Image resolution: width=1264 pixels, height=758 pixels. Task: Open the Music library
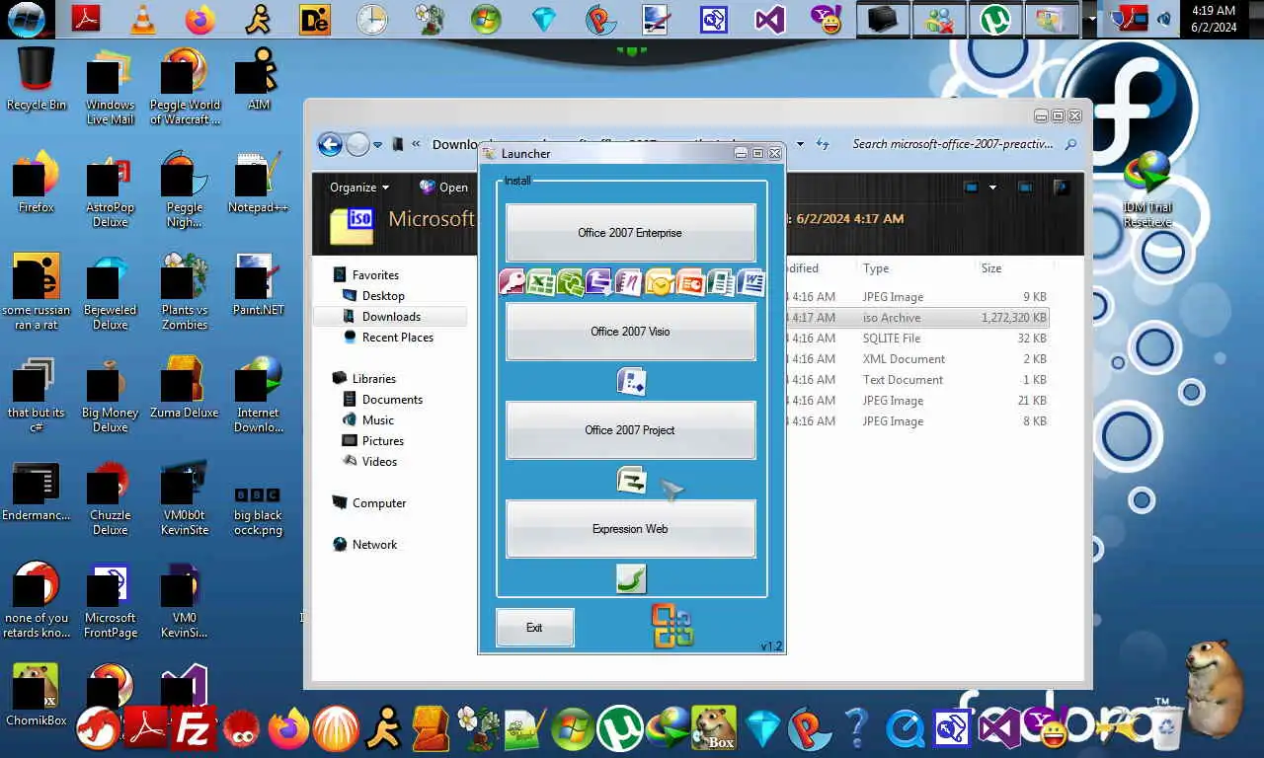click(x=378, y=420)
